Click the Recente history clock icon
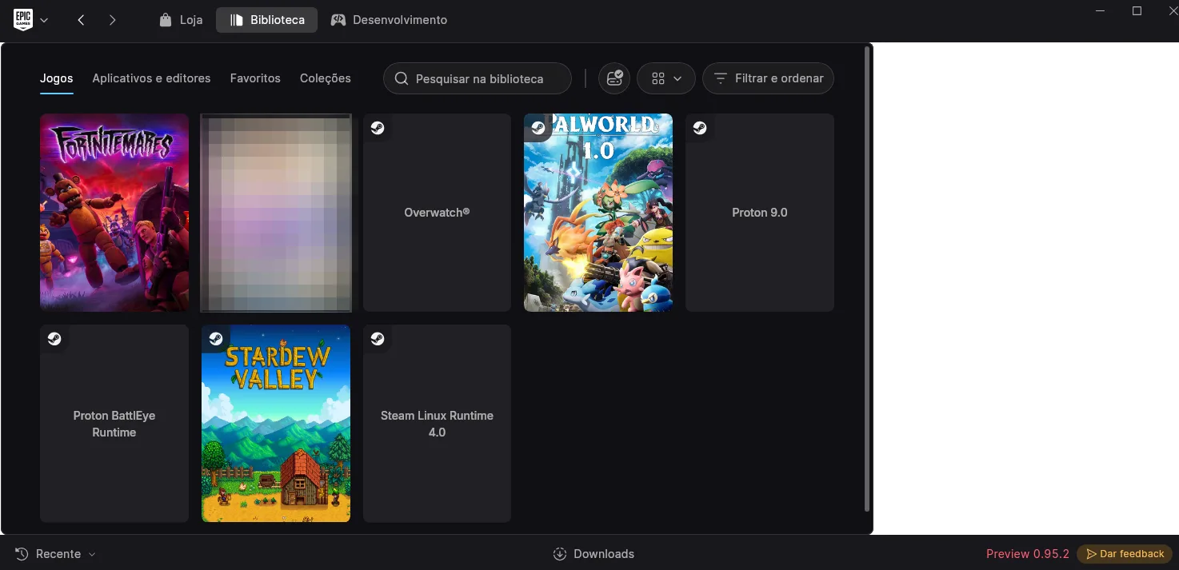 point(22,554)
